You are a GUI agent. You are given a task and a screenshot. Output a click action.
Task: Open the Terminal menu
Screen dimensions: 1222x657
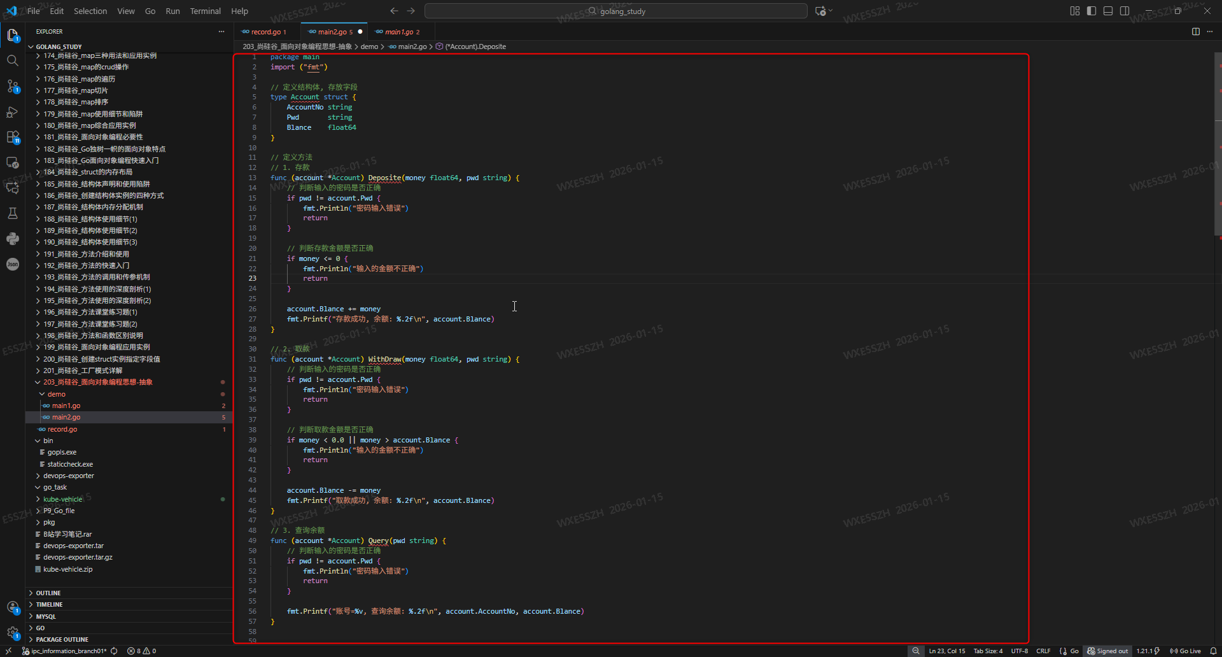point(205,11)
